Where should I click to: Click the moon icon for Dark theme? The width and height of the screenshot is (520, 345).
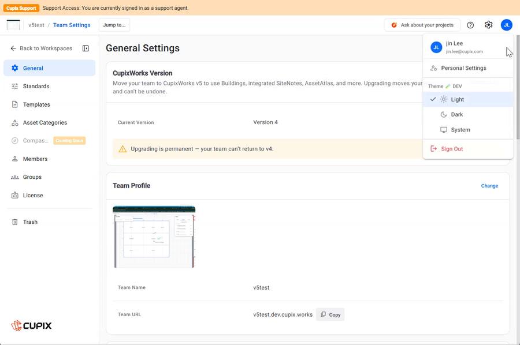pos(444,115)
